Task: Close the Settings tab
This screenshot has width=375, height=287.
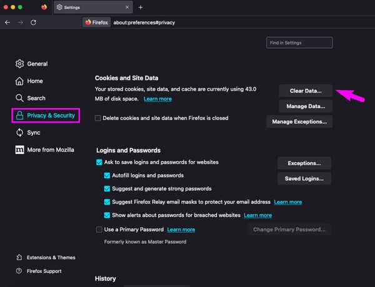Action: (x=127, y=7)
